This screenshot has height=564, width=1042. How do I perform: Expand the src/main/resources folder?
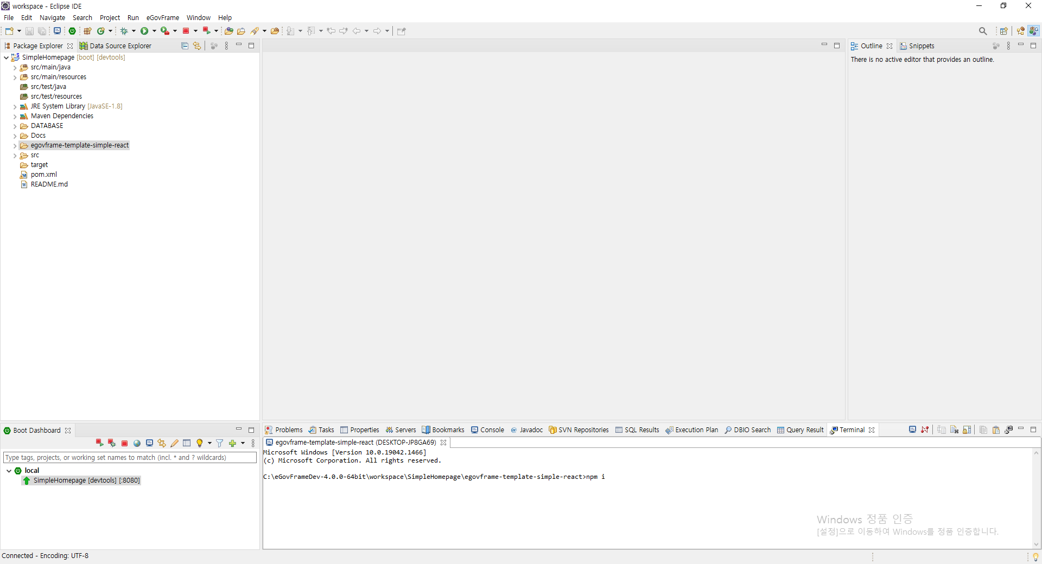pyautogui.click(x=15, y=78)
